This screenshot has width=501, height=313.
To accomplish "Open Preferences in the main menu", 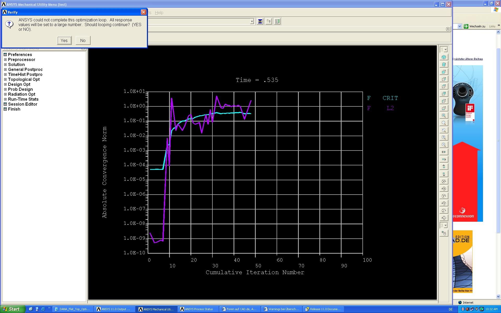I will coord(20,55).
